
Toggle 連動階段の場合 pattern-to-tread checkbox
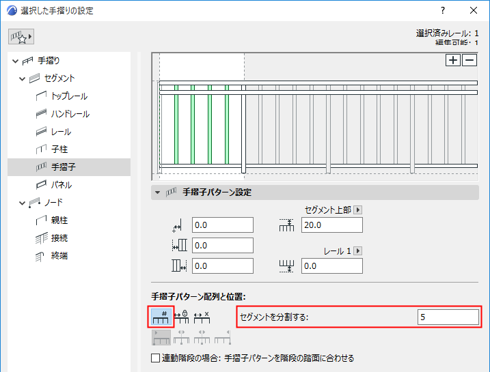(x=155, y=358)
